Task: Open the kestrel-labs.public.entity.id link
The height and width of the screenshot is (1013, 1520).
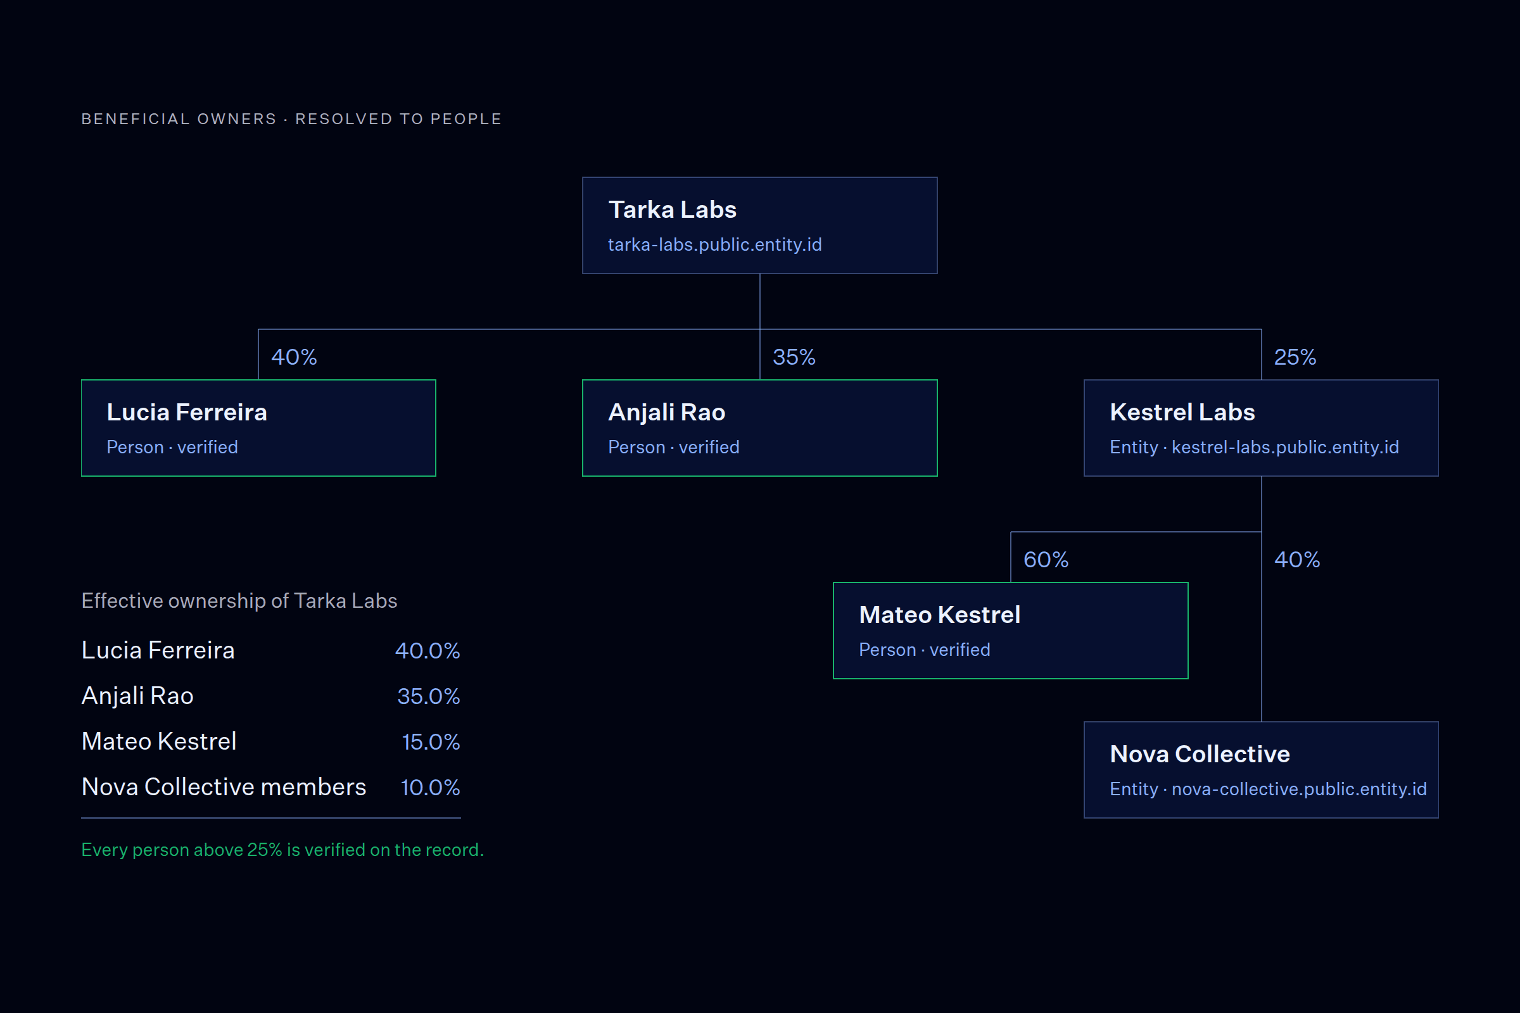Action: pyautogui.click(x=1285, y=447)
